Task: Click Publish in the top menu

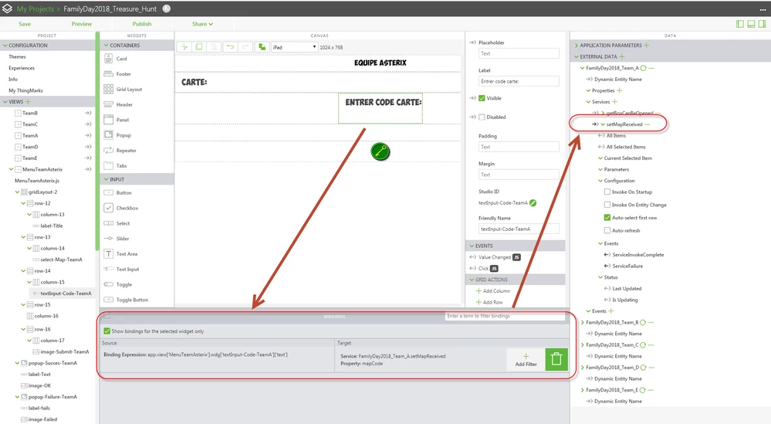Action: click(x=142, y=24)
